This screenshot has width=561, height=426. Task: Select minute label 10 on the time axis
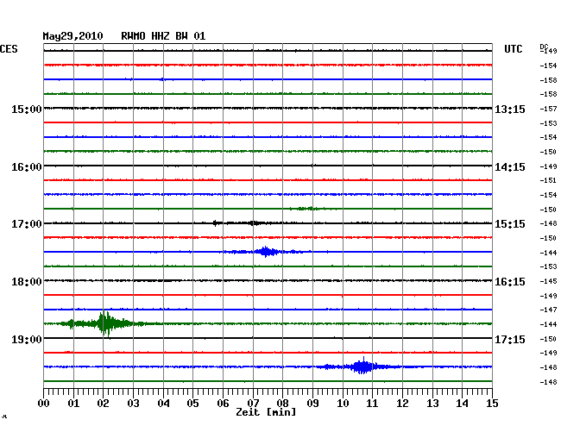coord(343,403)
